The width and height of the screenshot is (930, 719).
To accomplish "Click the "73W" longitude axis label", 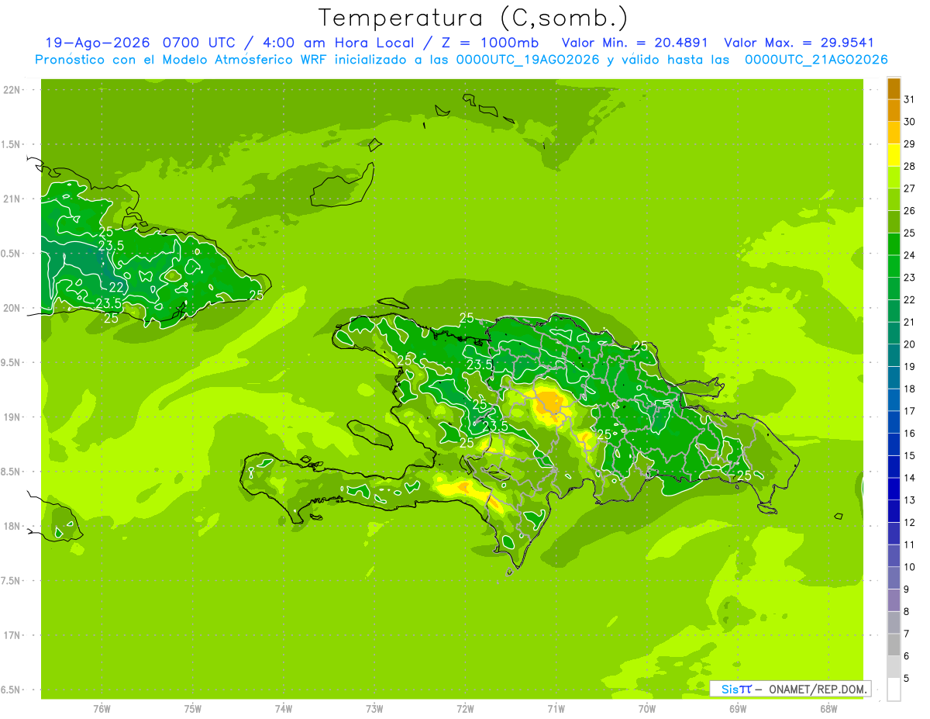I will point(374,708).
